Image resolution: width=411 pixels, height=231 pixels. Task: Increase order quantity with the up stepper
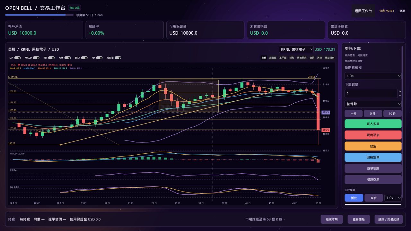pos(400,91)
